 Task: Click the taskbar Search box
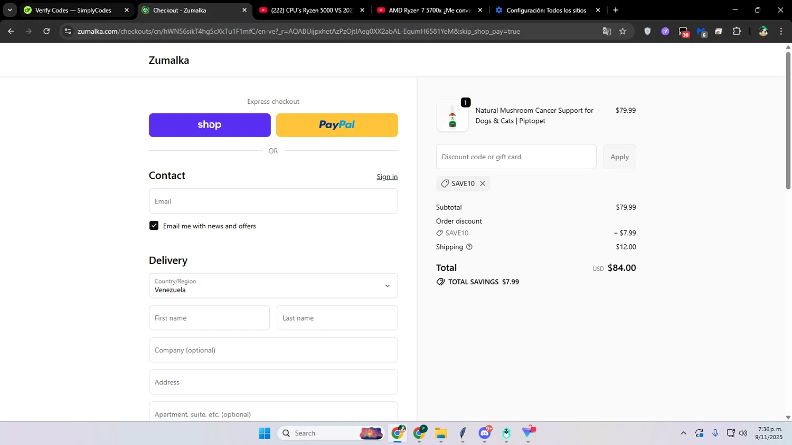coord(331,433)
